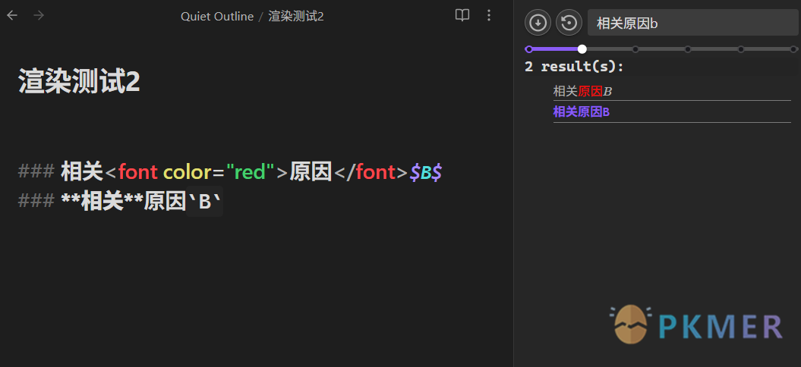The height and width of the screenshot is (367, 801).
Task: Open 'Quiet Outline' folder in breadcrumb
Action: (217, 17)
